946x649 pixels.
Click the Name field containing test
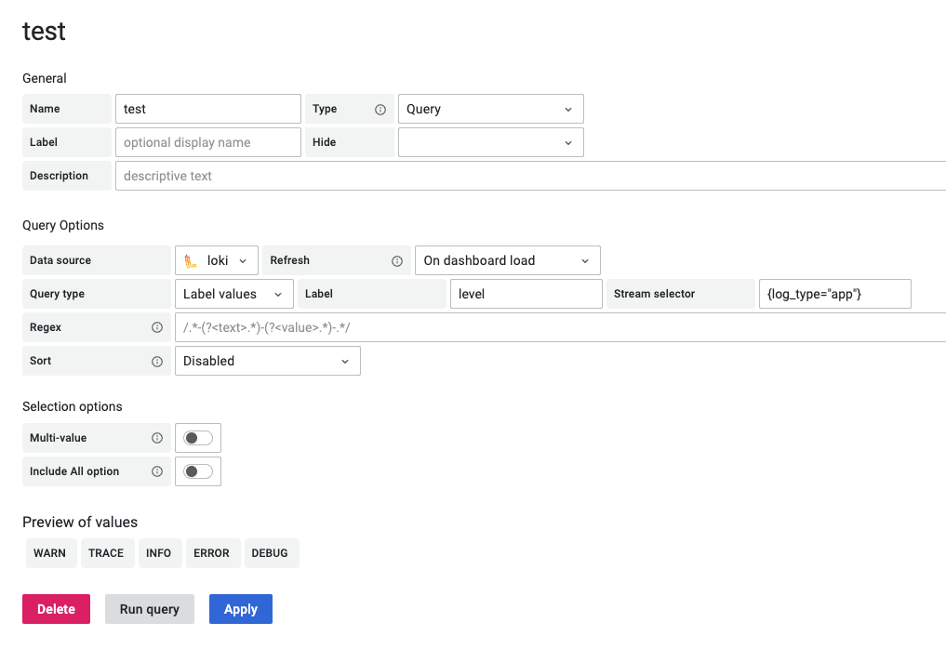pyautogui.click(x=207, y=109)
